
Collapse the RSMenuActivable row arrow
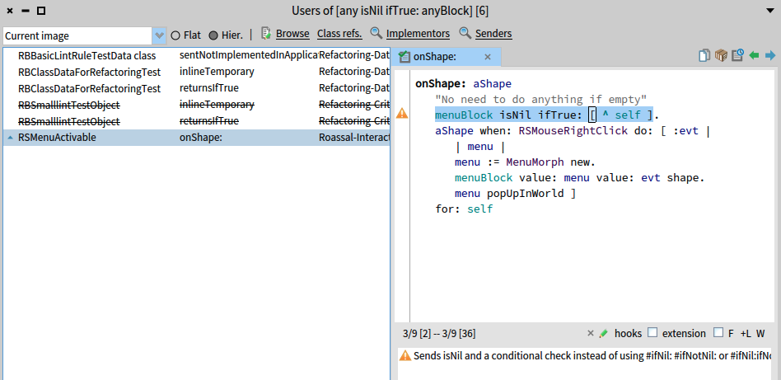(10, 138)
